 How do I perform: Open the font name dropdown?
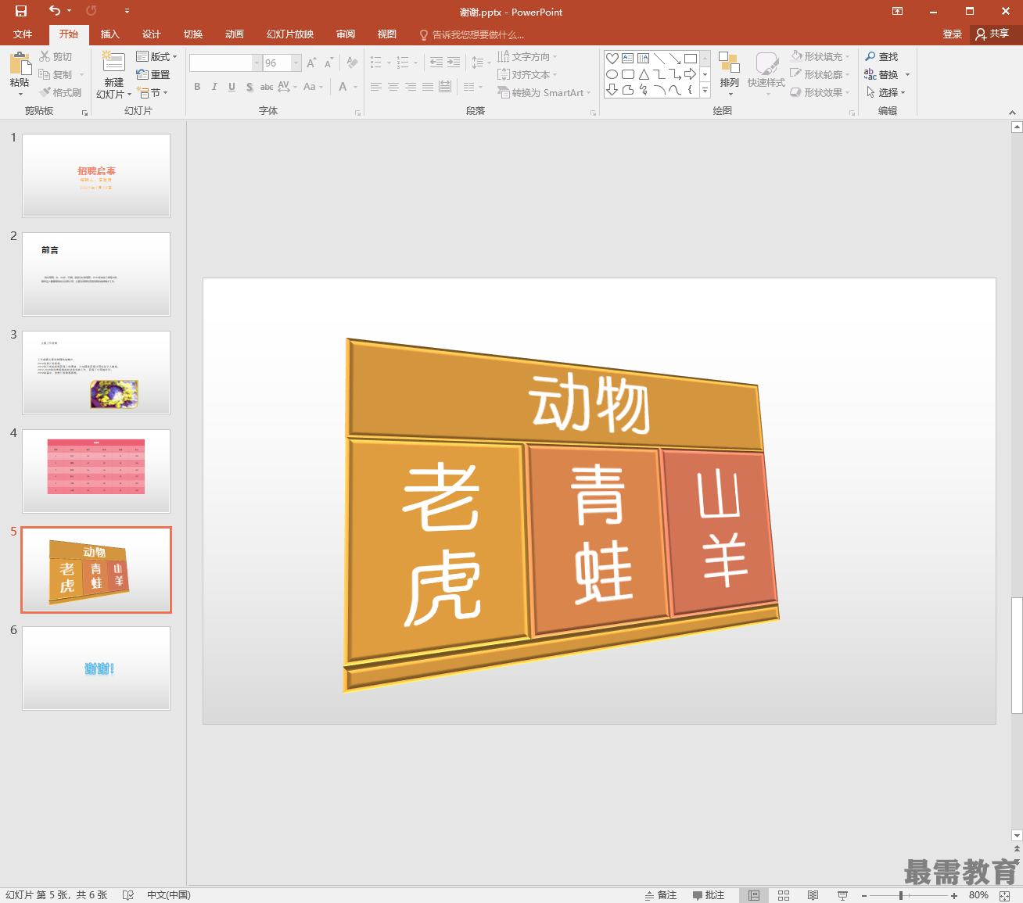(x=257, y=63)
